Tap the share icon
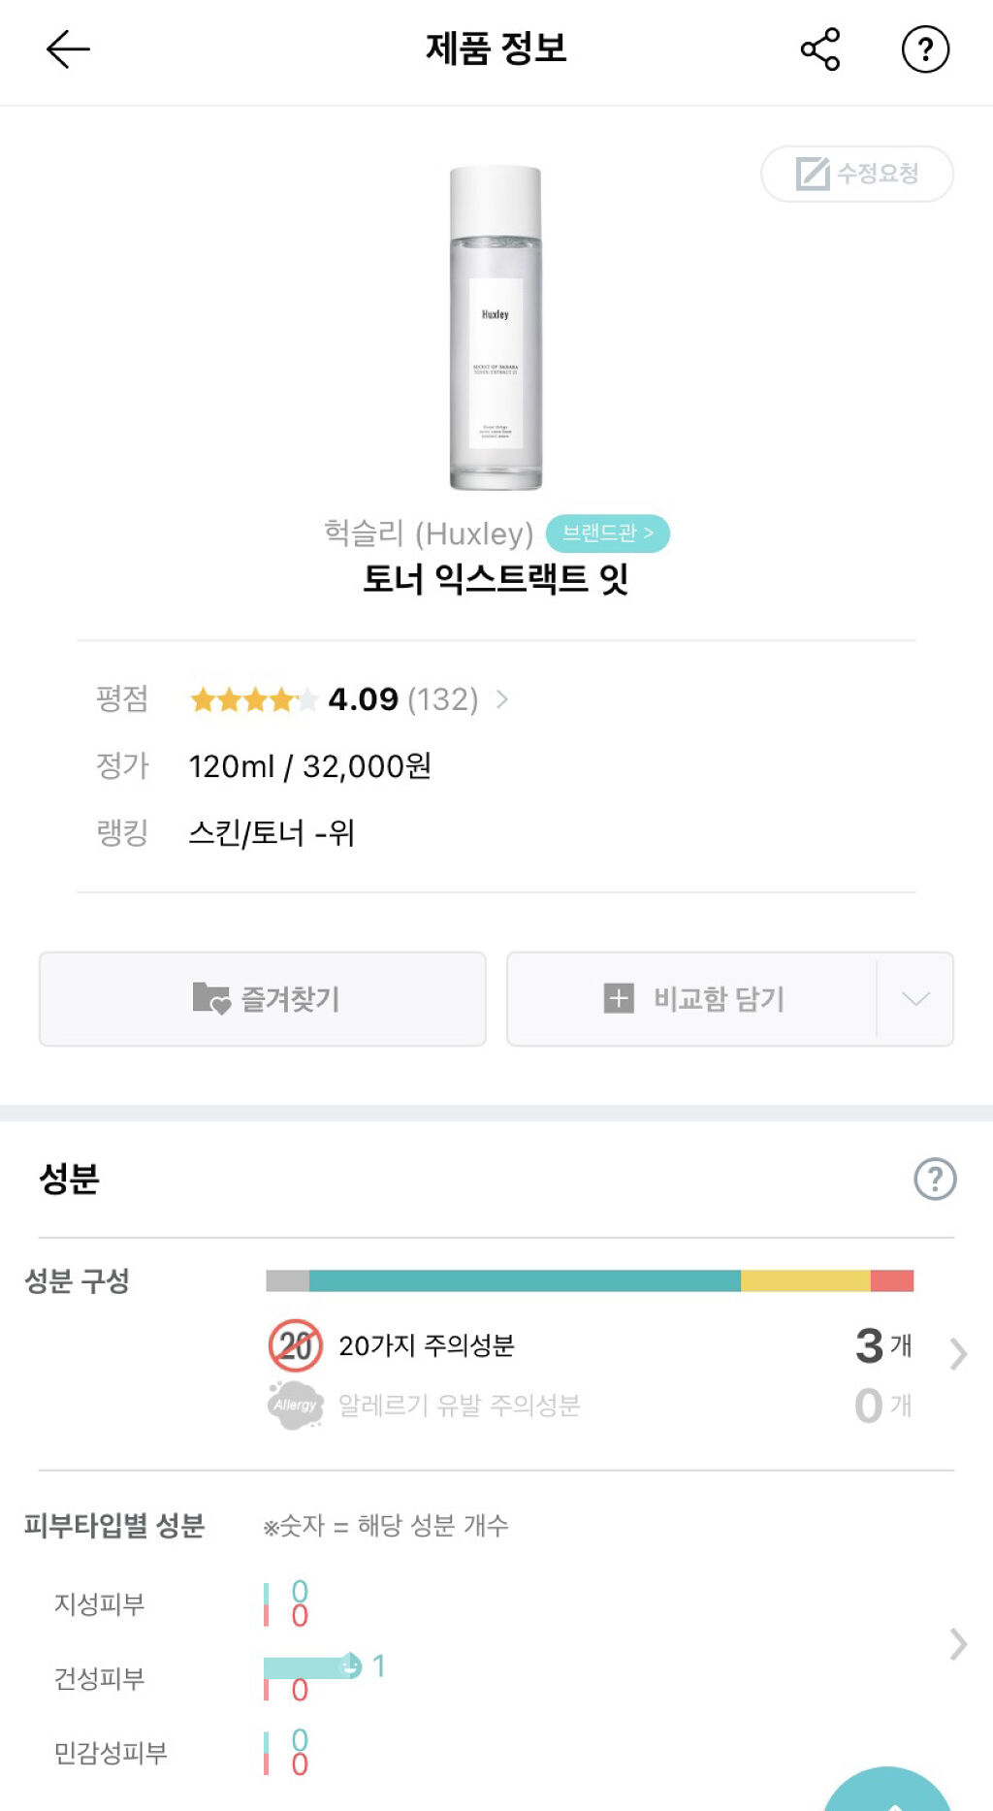993x1811 pixels. [x=820, y=49]
